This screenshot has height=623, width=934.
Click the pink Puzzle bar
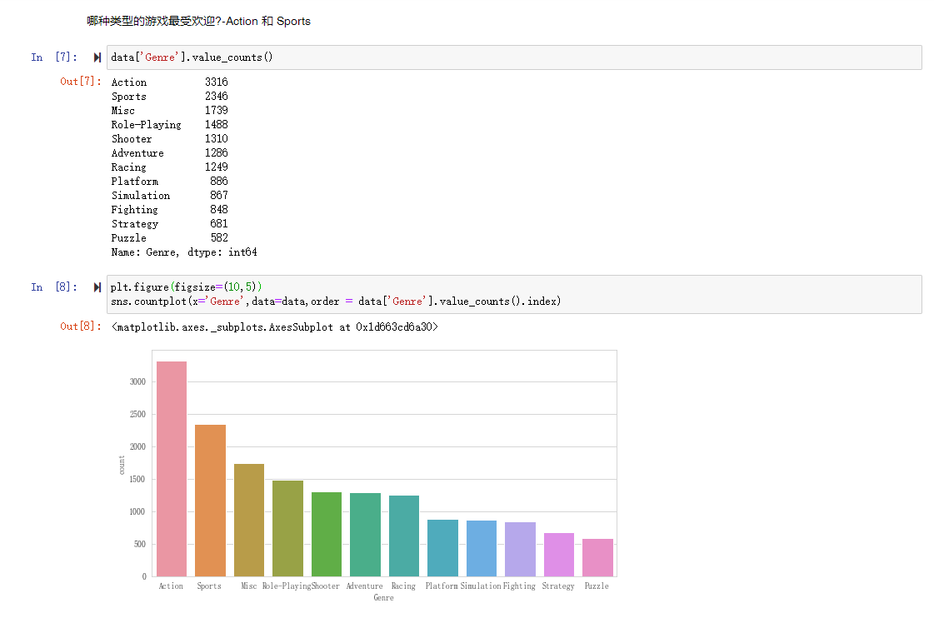pos(597,557)
